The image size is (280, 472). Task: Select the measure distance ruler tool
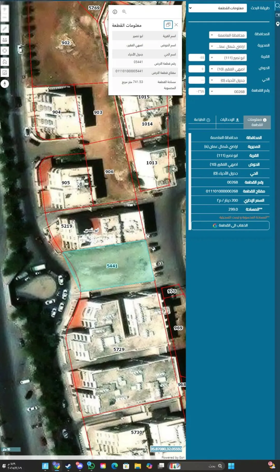point(5,40)
